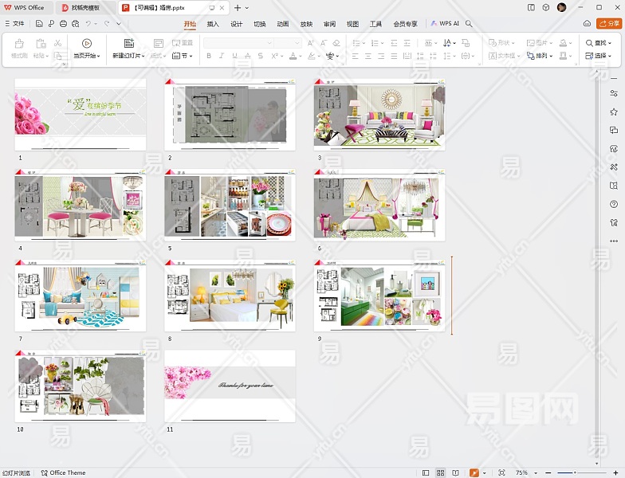Click the orange slideshow play icon in status bar

click(474, 472)
